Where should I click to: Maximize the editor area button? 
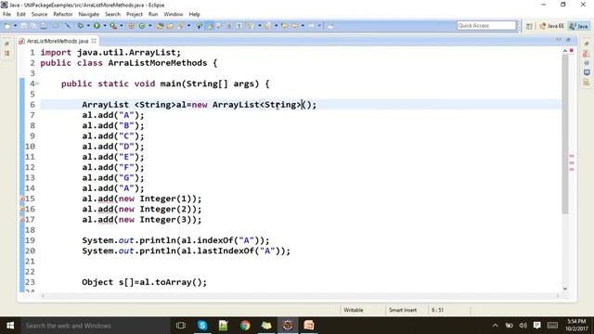click(x=568, y=40)
